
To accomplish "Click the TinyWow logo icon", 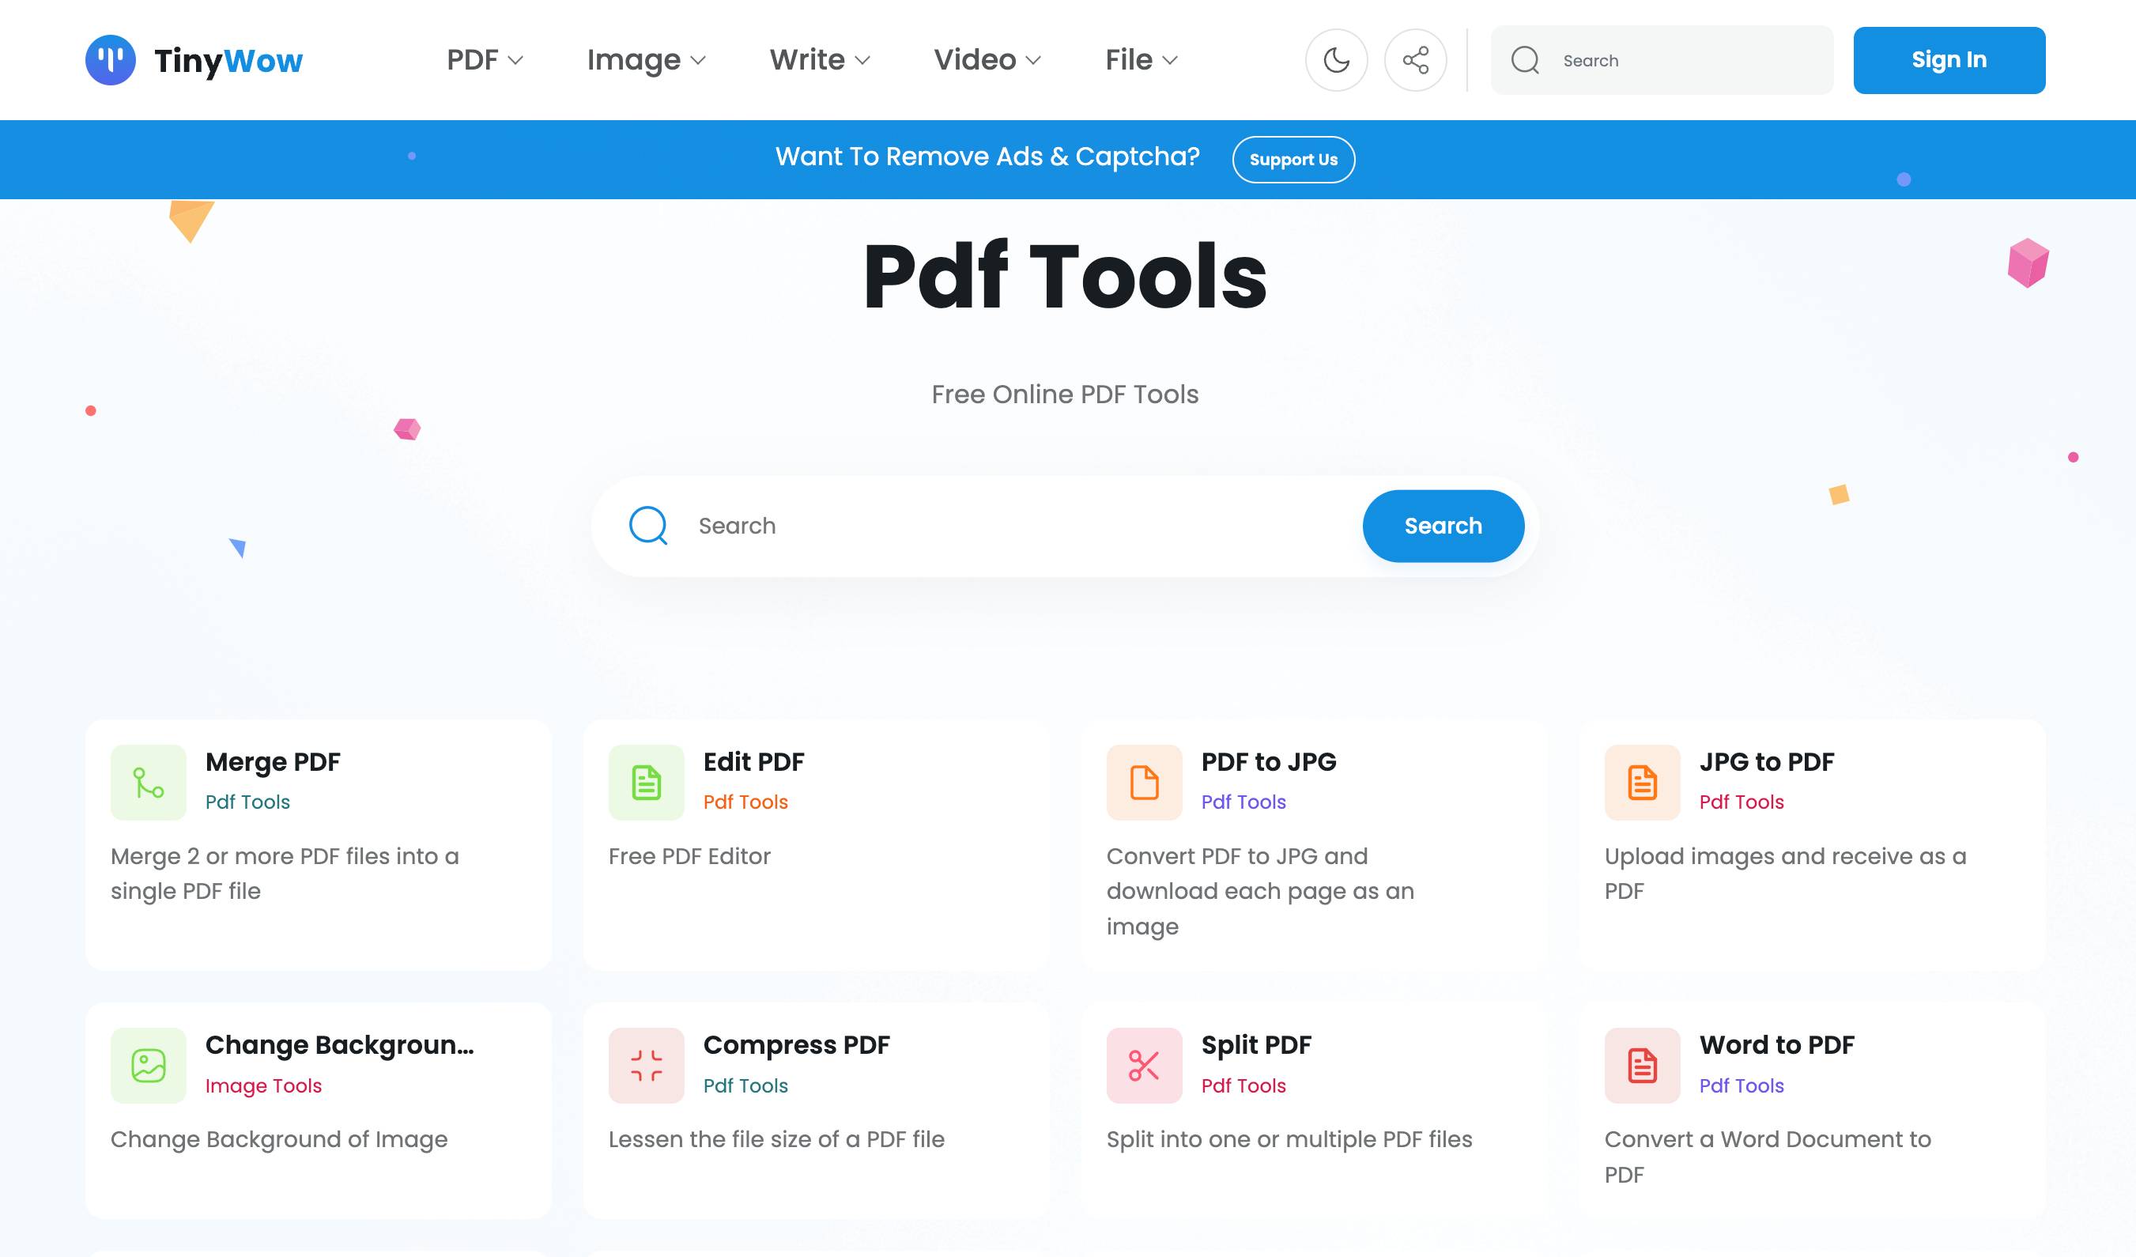I will pyautogui.click(x=110, y=60).
